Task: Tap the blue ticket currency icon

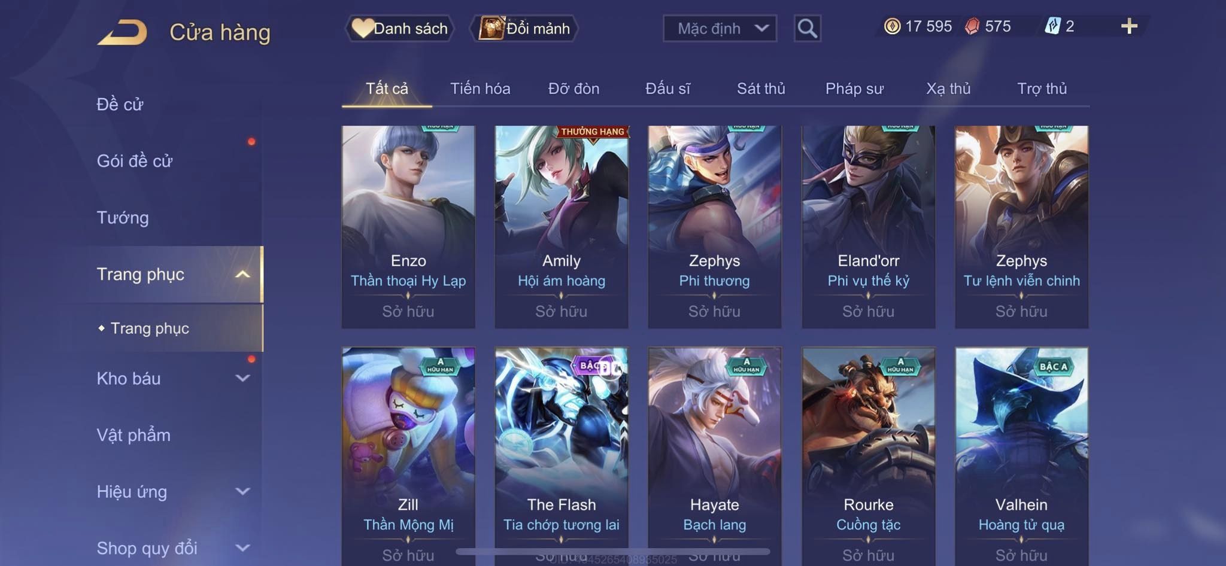Action: (1052, 26)
